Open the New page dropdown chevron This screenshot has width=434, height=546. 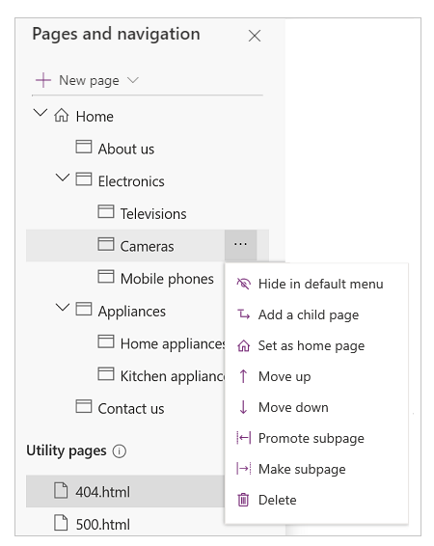(132, 80)
